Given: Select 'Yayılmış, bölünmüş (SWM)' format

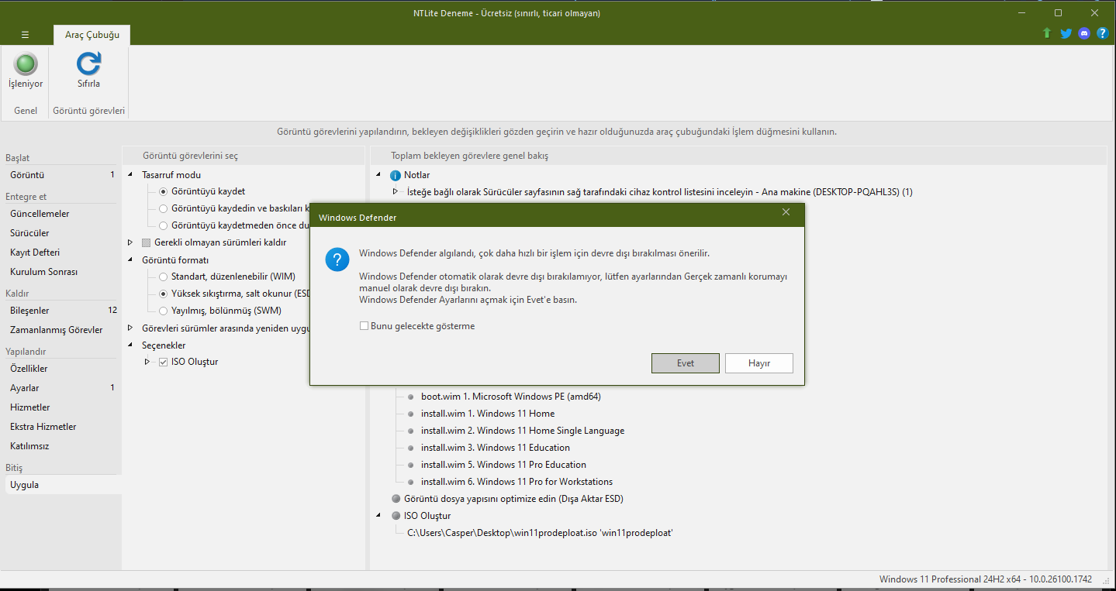Looking at the screenshot, I should [x=163, y=311].
